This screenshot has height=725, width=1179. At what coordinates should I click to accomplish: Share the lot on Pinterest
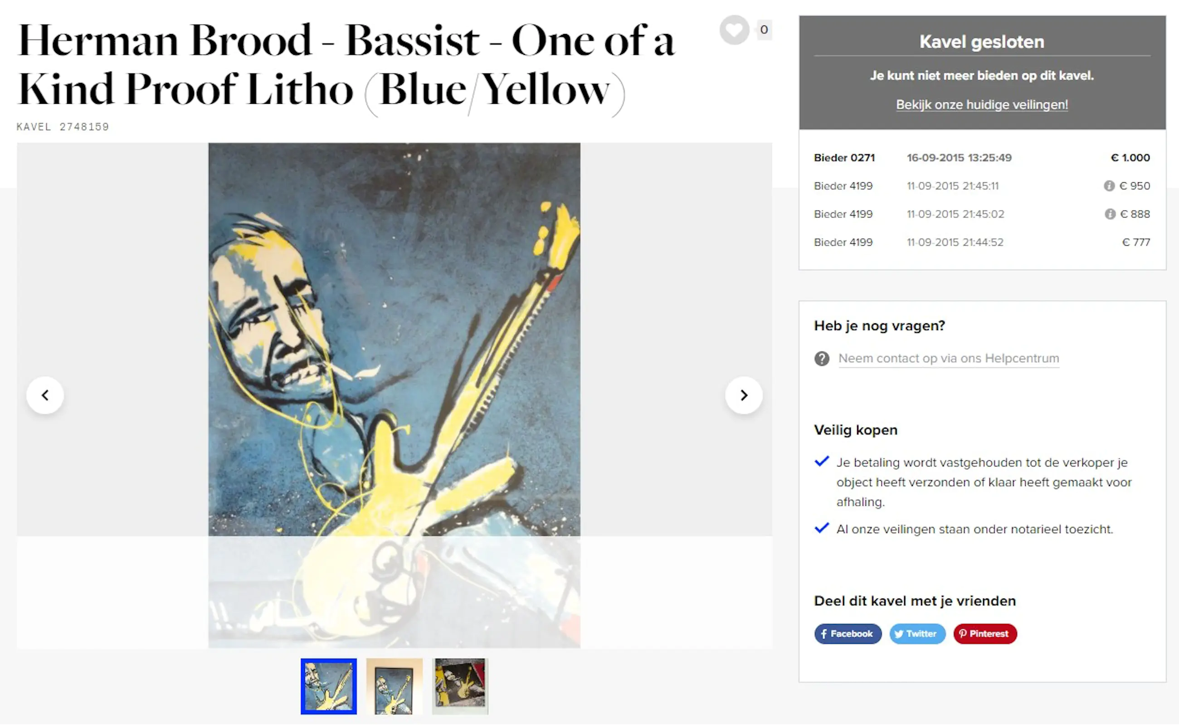click(985, 634)
